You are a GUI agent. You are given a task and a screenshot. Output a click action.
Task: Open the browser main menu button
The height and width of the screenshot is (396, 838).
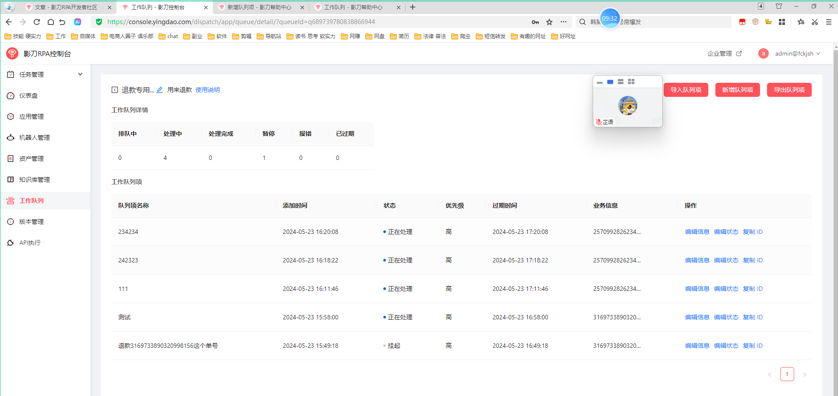829,22
